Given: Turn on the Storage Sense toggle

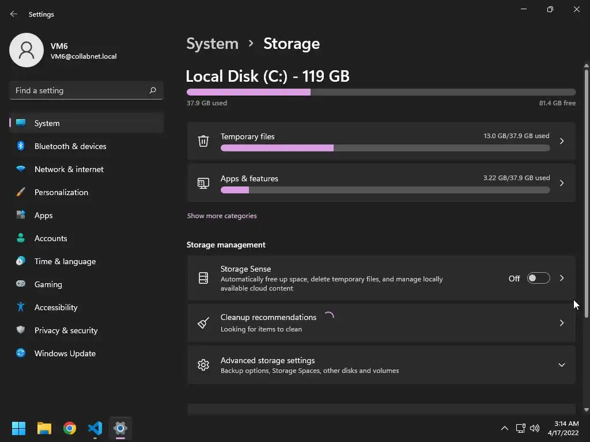Looking at the screenshot, I should point(538,279).
